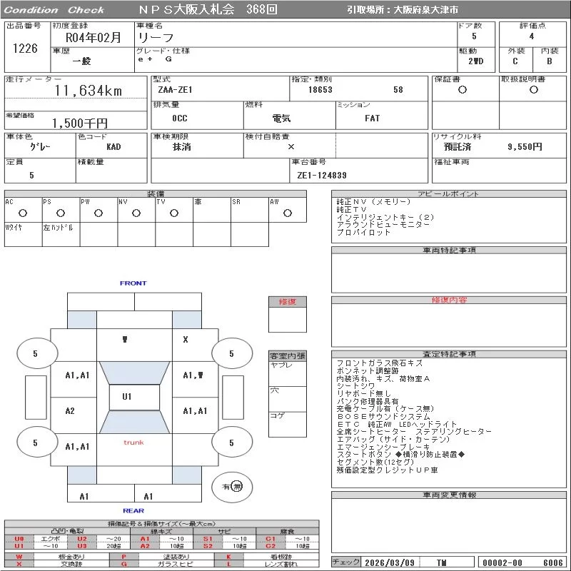Image resolution: width=571 pixels, height=571 pixels.
Task: Click the U0 エクボ legend entry
Action: tap(37, 539)
